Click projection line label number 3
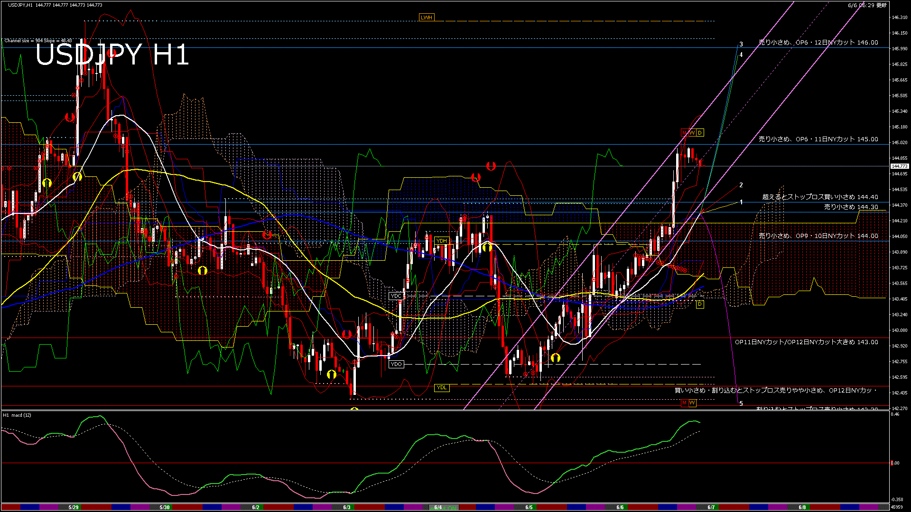 click(741, 44)
